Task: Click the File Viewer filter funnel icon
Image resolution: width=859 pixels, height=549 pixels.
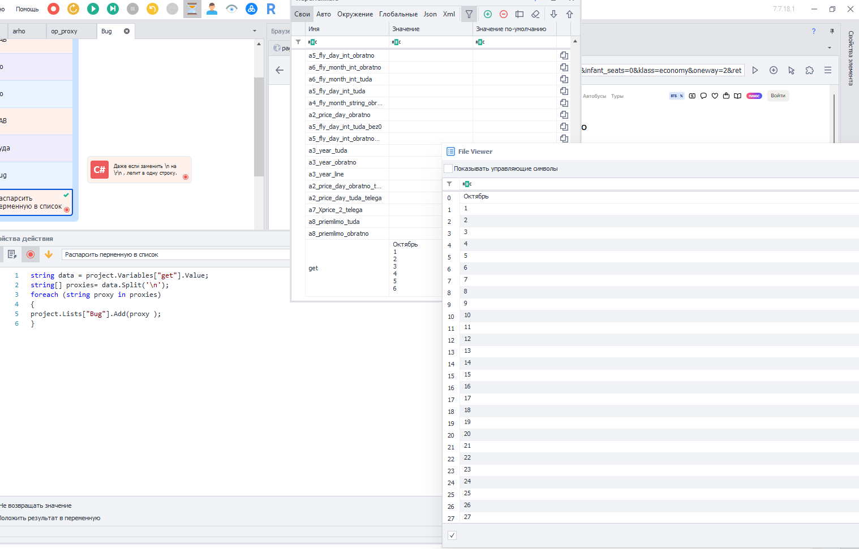Action: [x=449, y=184]
